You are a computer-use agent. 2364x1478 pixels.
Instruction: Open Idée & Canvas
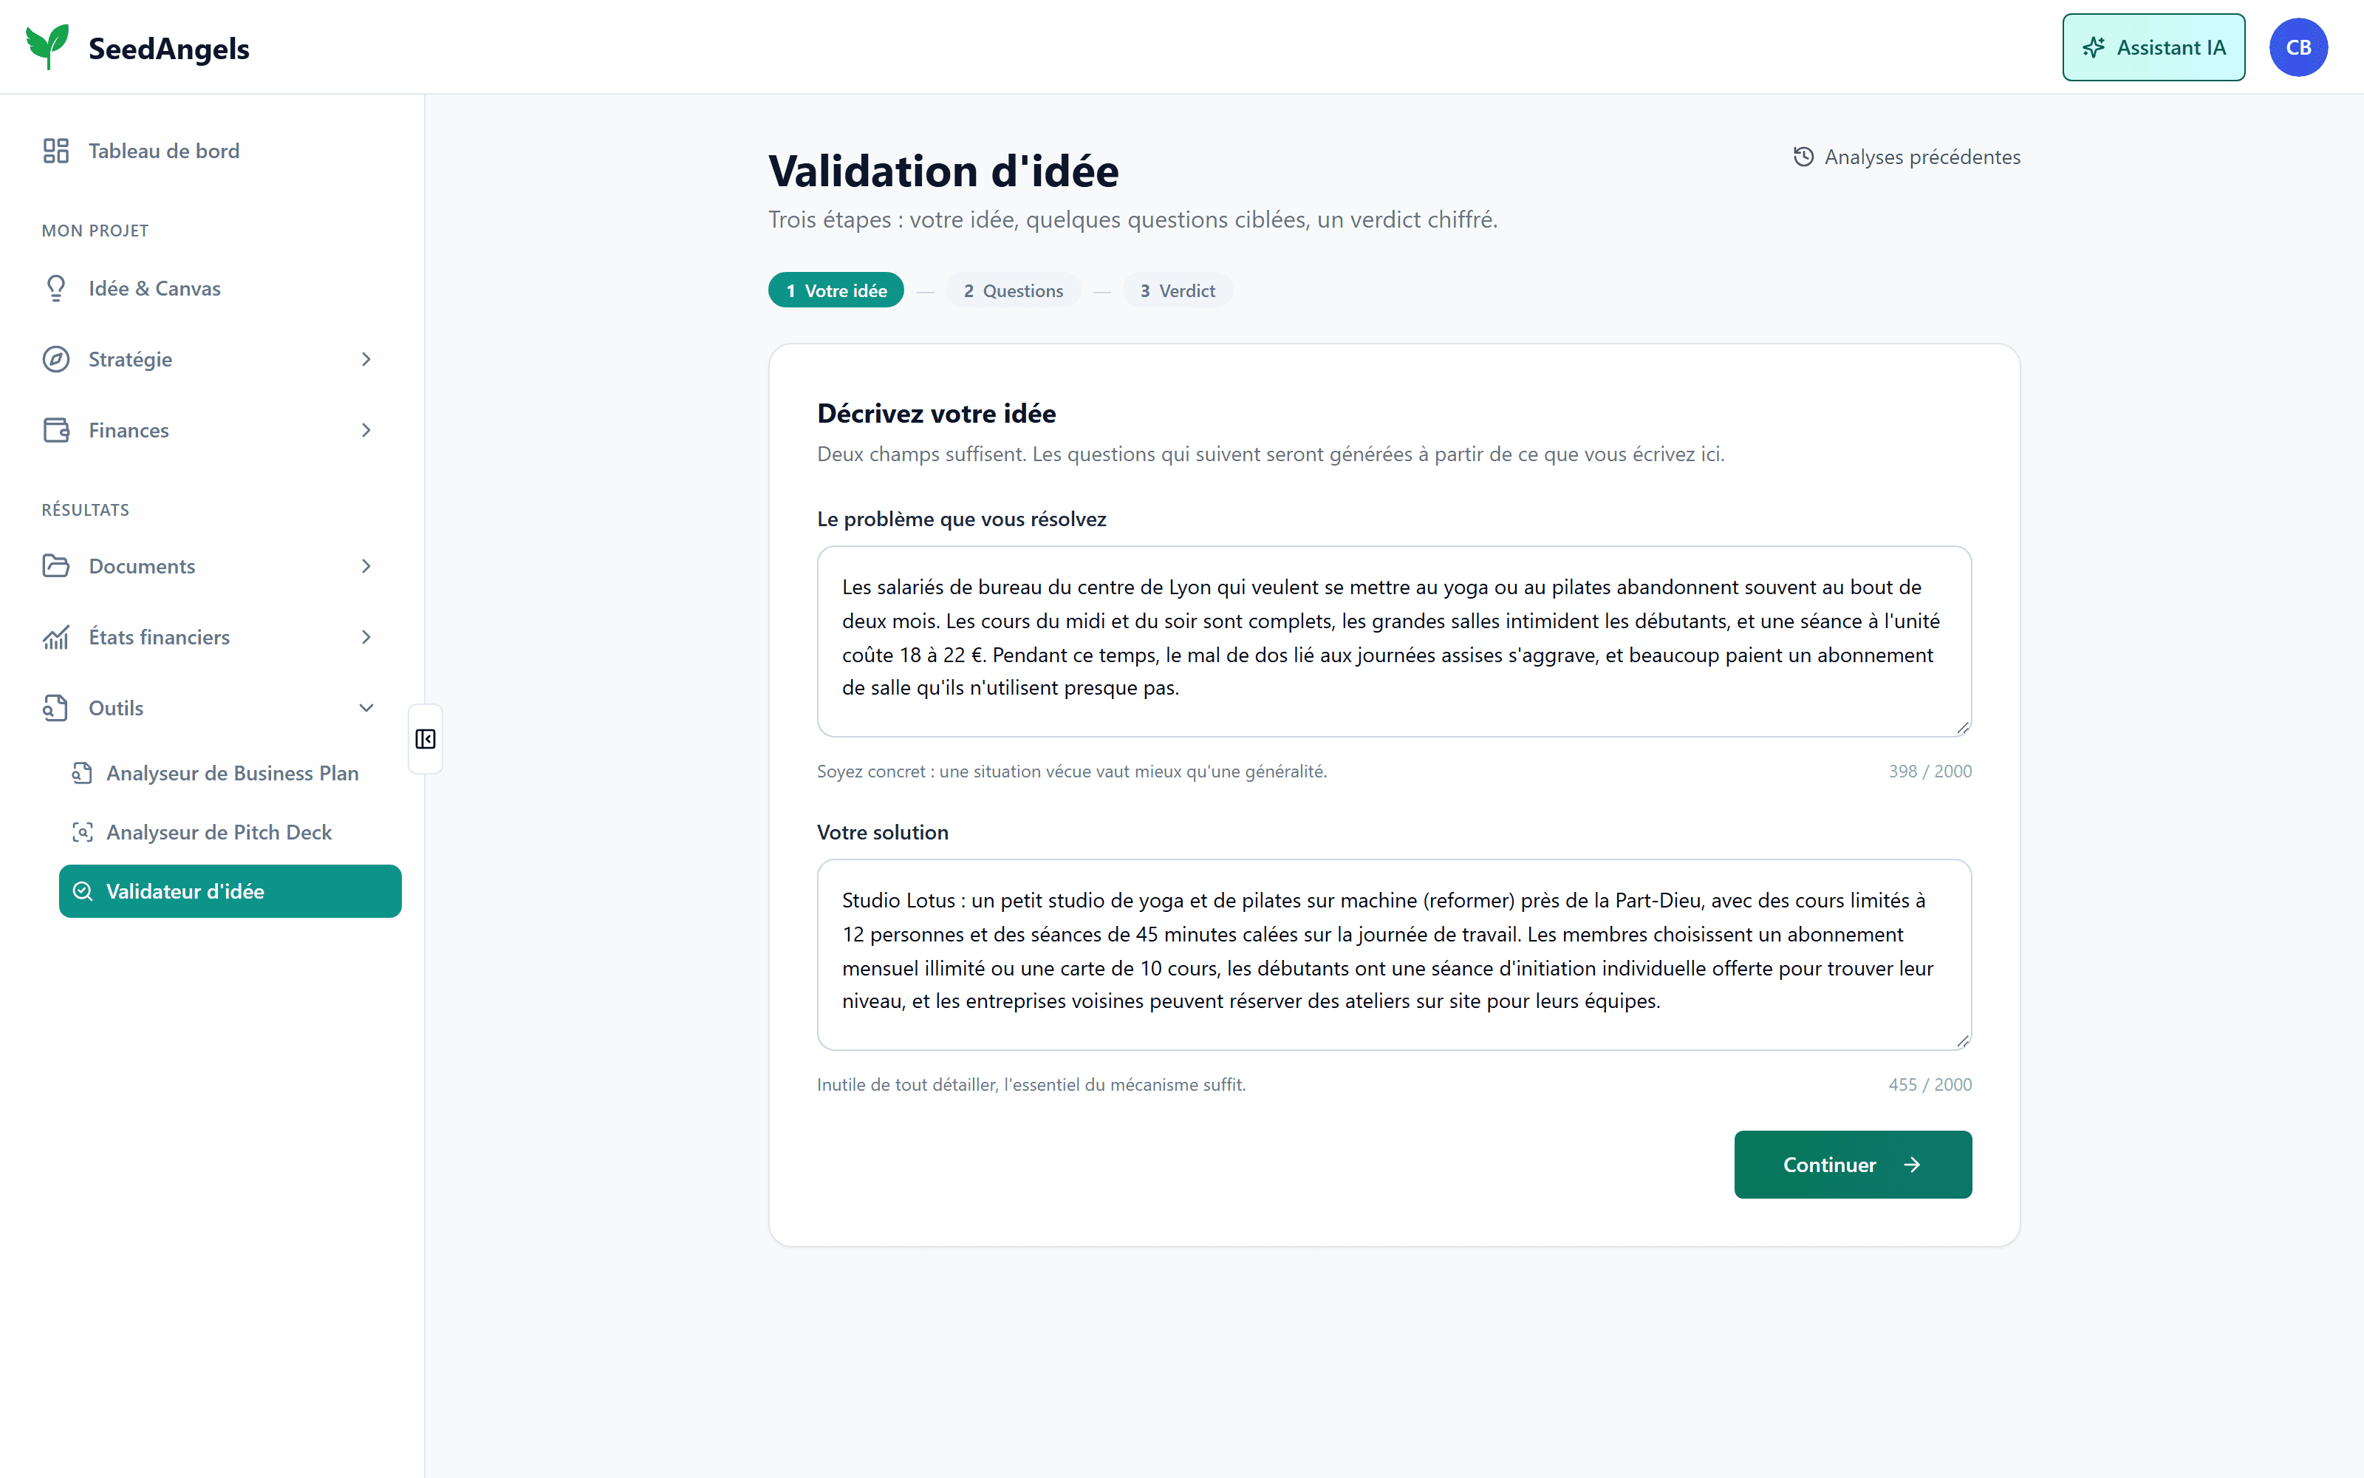(212, 288)
